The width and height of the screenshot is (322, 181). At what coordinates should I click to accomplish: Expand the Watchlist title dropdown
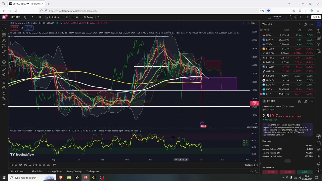(x=268, y=24)
